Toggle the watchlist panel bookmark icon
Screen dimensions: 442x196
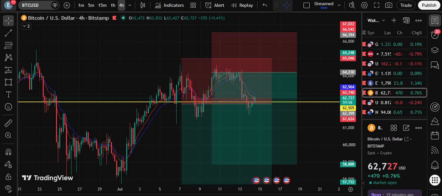(x=435, y=21)
